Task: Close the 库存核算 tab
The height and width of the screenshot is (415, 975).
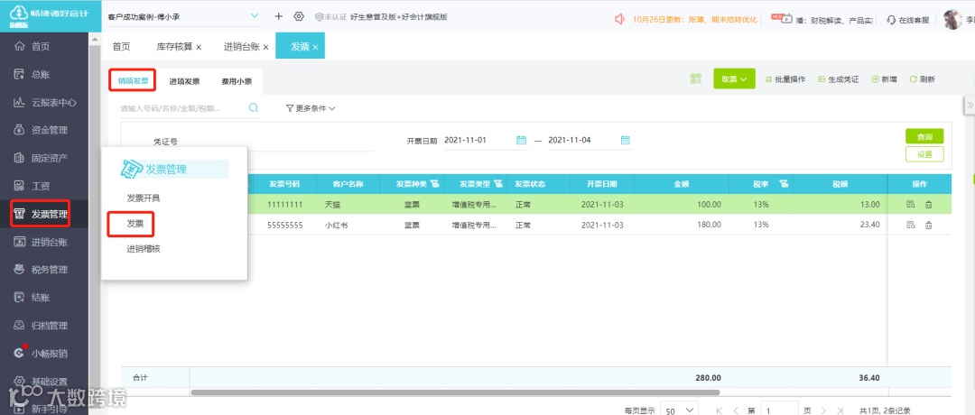Action: [199, 47]
